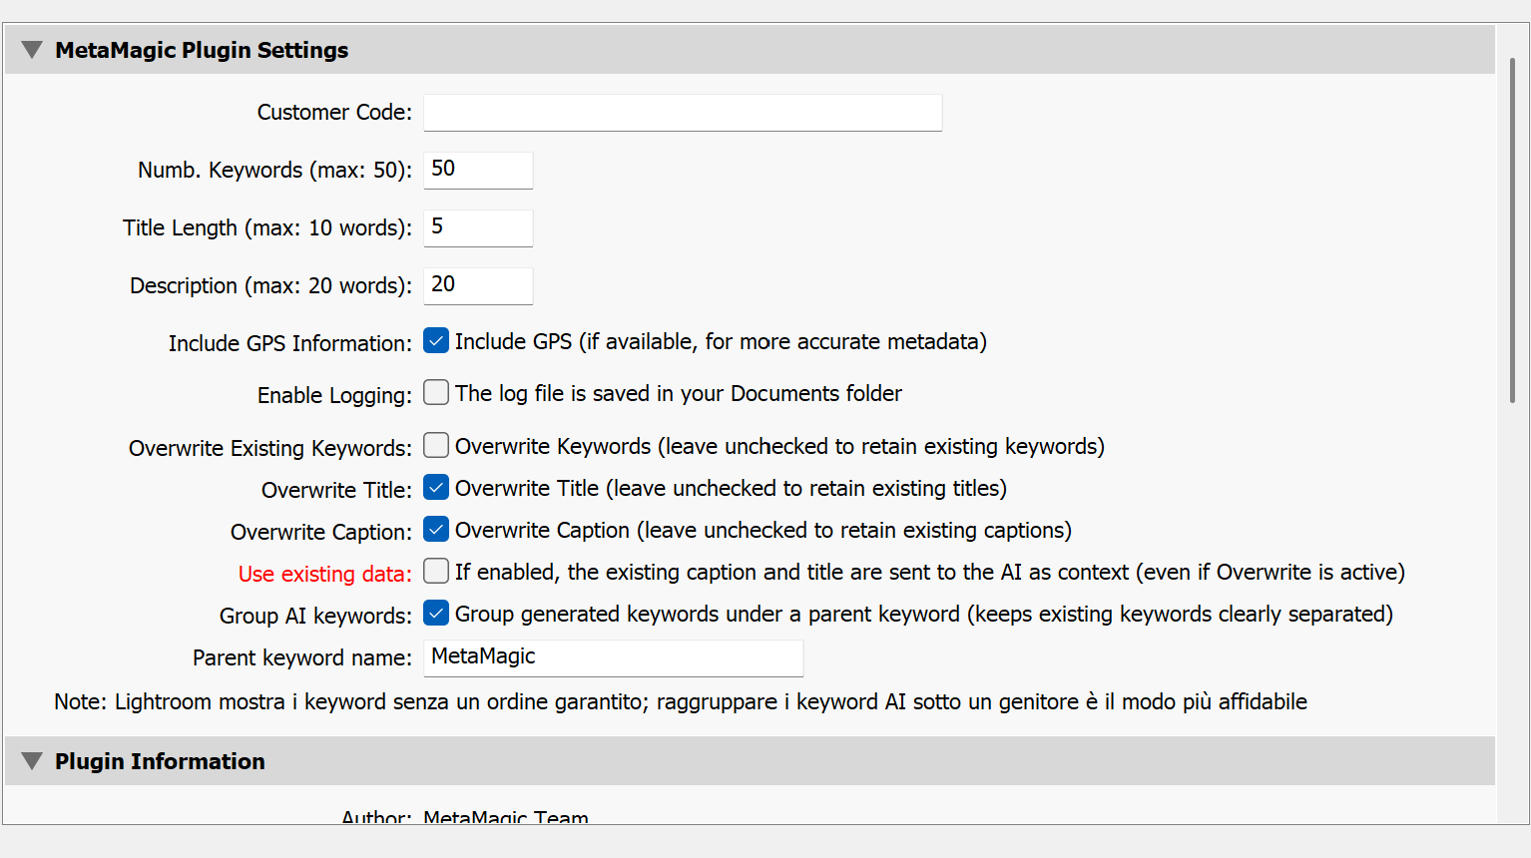Select the Numb. Keywords value field
This screenshot has height=858, width=1531.
click(x=477, y=170)
